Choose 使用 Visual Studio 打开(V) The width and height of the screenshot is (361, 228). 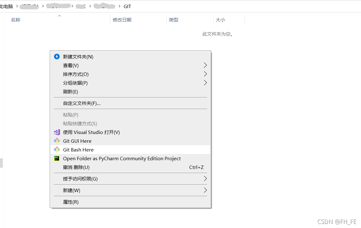[x=130, y=132]
